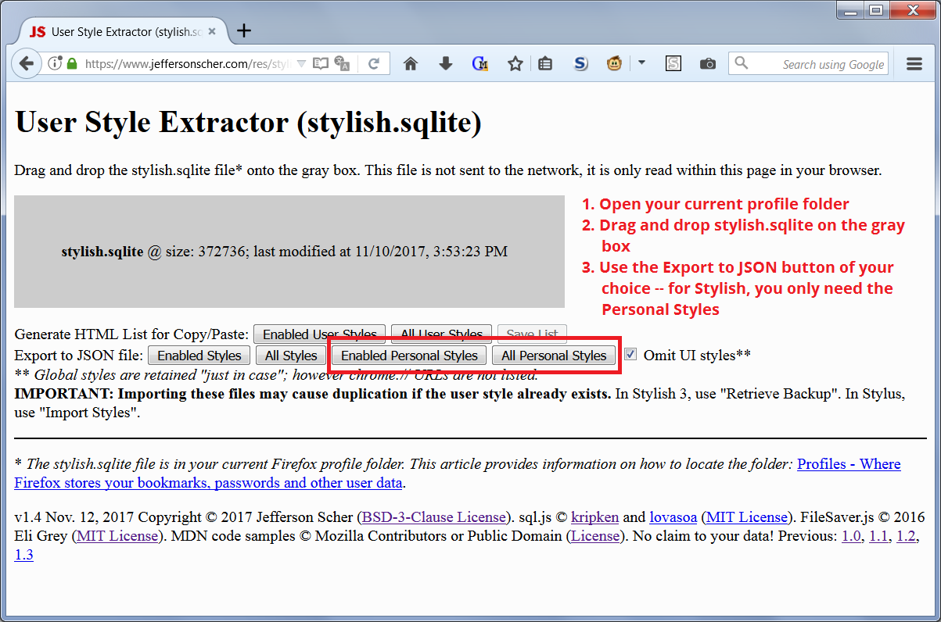Click the address bar URL
Screen dimensions: 941x622
[186, 64]
